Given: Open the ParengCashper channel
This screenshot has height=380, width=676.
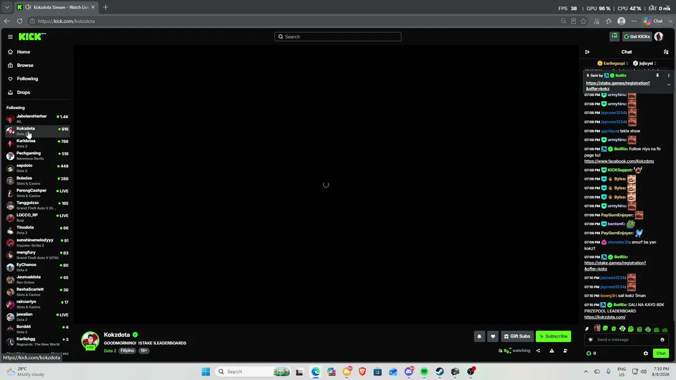Looking at the screenshot, I should point(37,193).
